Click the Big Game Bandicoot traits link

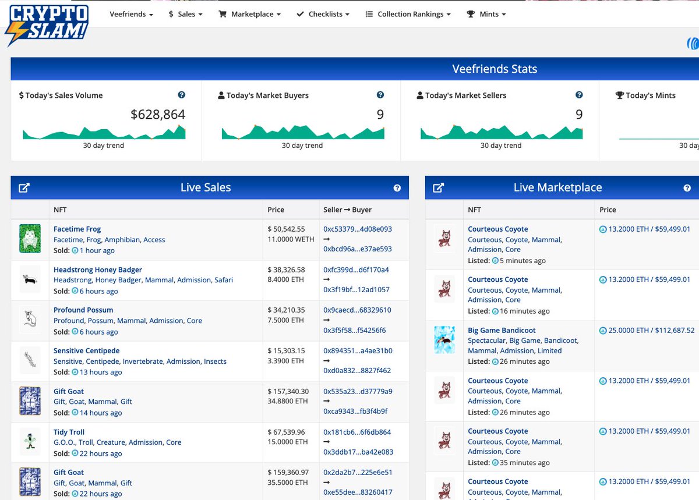523,346
